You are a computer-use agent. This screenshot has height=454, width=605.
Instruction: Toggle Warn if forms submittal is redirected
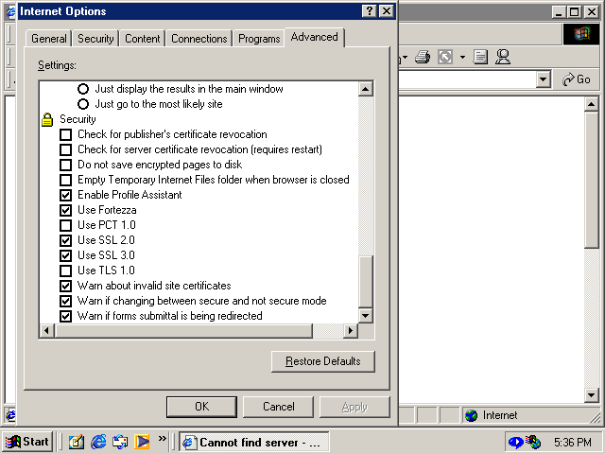click(65, 316)
